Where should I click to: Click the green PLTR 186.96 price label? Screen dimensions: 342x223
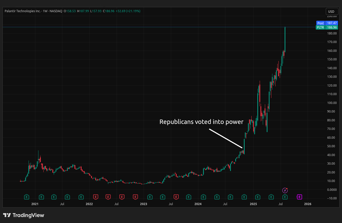327,27
